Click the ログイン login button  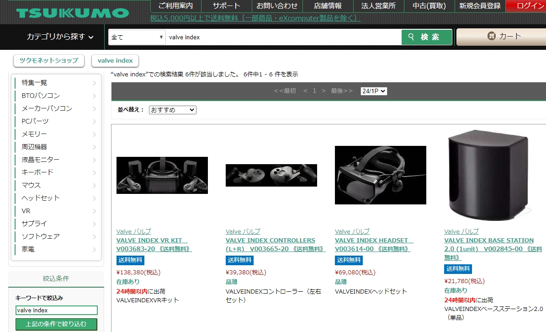point(526,6)
